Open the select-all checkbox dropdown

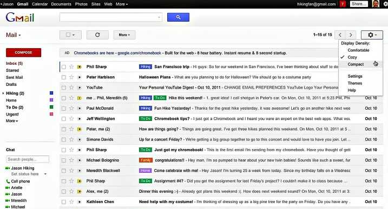[x=70, y=35]
